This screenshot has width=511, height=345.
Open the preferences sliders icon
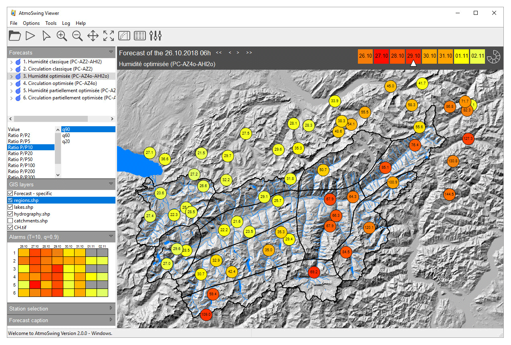point(156,36)
